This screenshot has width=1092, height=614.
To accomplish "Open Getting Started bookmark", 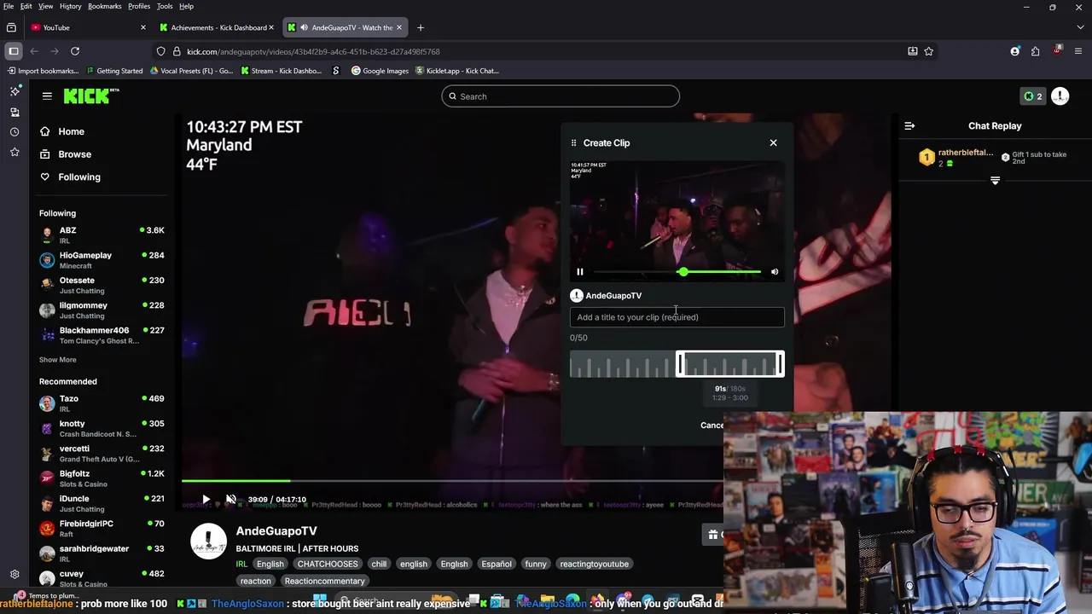I will [x=114, y=71].
